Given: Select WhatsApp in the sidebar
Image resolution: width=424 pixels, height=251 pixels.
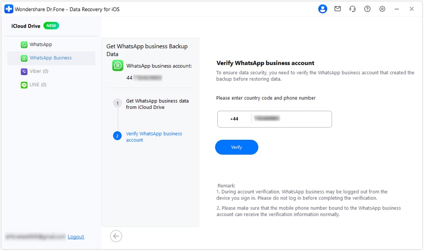Looking at the screenshot, I should tap(41, 44).
